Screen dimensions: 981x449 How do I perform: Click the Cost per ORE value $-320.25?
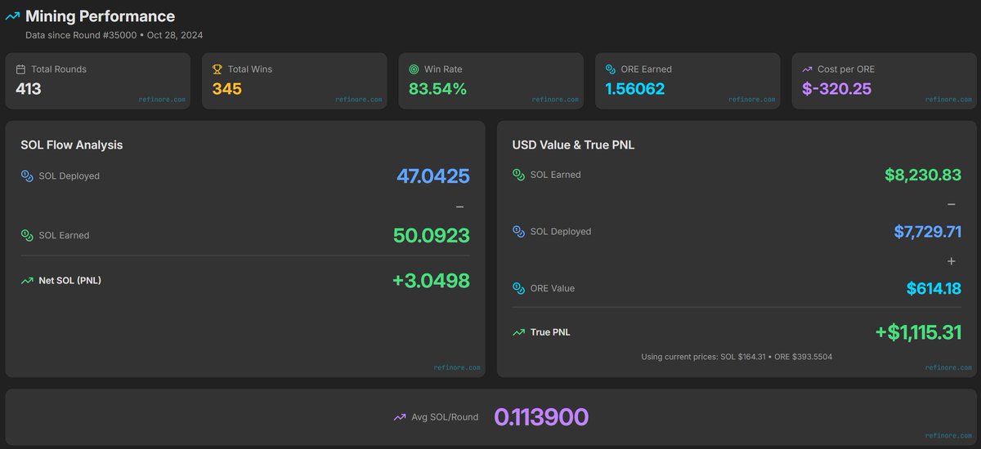click(x=836, y=88)
